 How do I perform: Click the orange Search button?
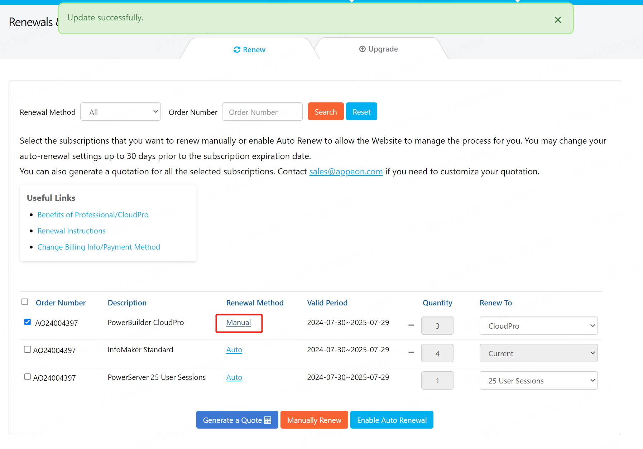[x=326, y=112]
